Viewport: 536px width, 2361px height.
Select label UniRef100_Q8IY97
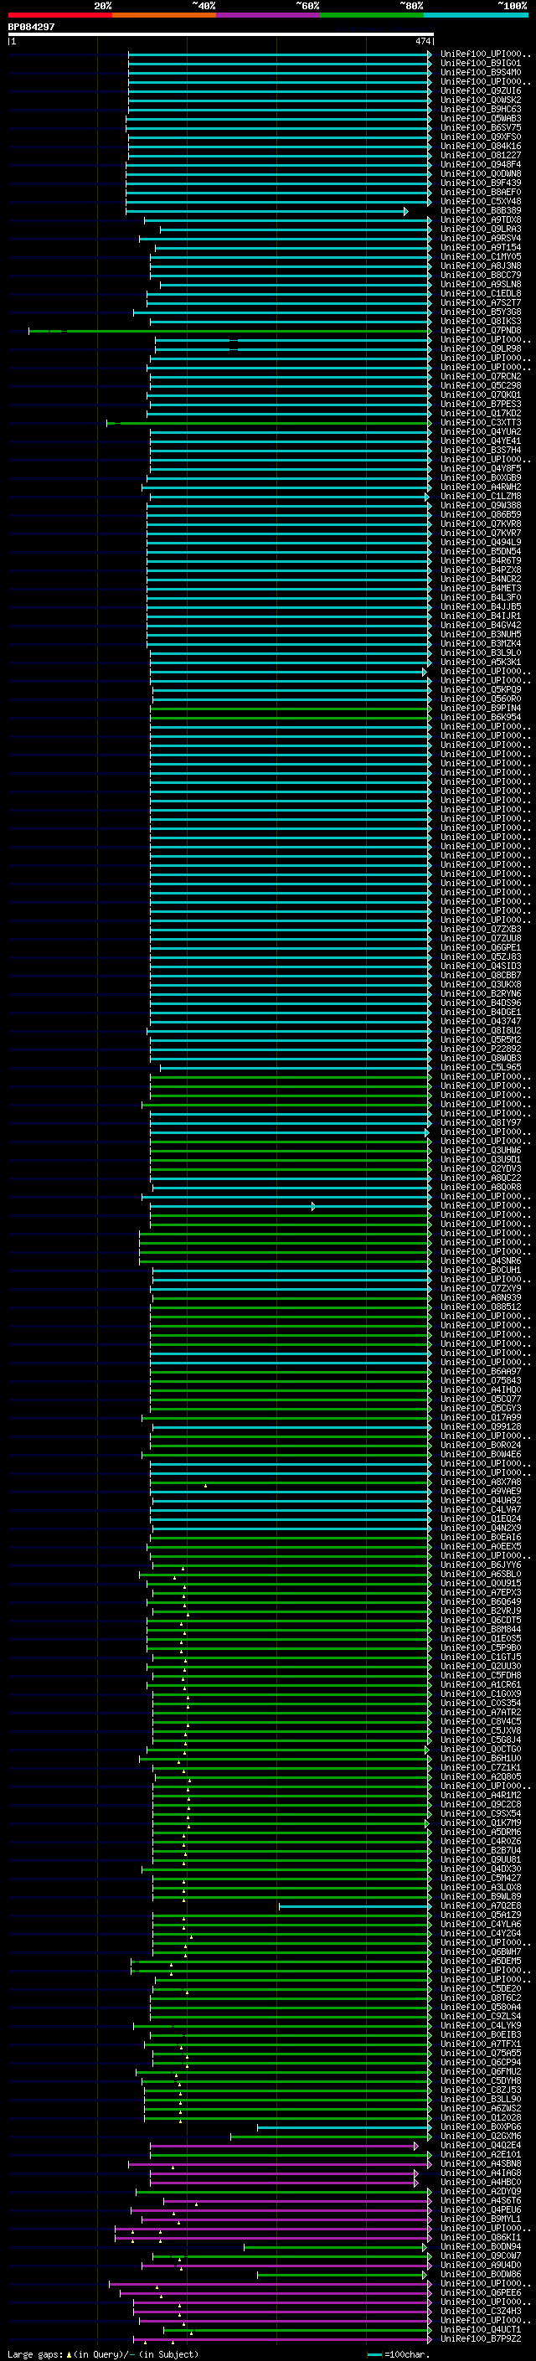click(480, 1123)
